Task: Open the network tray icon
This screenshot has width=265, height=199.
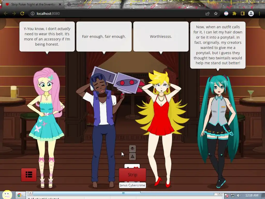Action: pyautogui.click(x=233, y=196)
